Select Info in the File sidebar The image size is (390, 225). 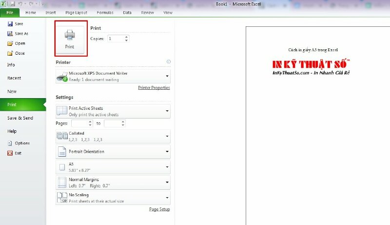point(11,65)
